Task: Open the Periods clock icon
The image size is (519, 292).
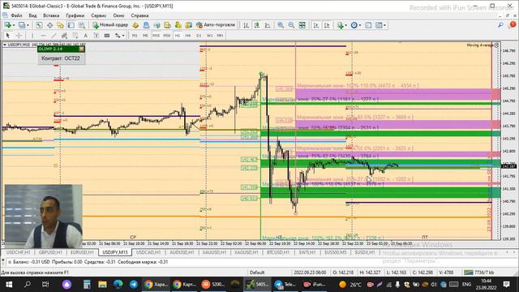Action: pyautogui.click(x=354, y=25)
